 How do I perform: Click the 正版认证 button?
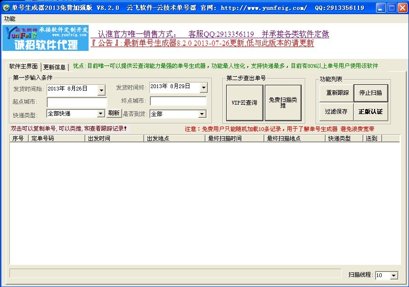point(371,112)
